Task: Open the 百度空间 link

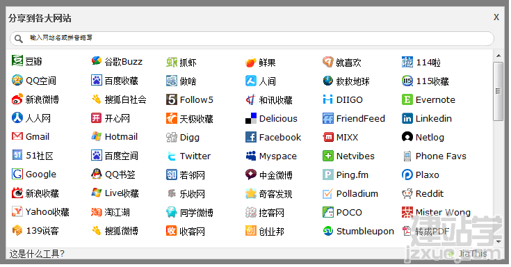Action: 121,156
